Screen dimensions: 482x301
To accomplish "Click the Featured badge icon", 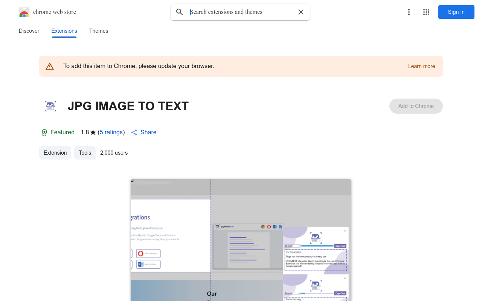I will pos(44,132).
